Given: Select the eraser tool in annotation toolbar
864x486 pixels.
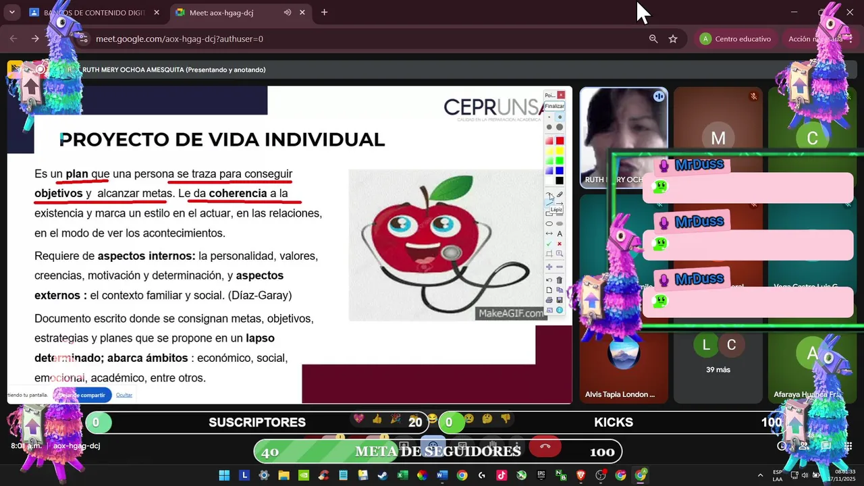Looking at the screenshot, I should pos(560,194).
